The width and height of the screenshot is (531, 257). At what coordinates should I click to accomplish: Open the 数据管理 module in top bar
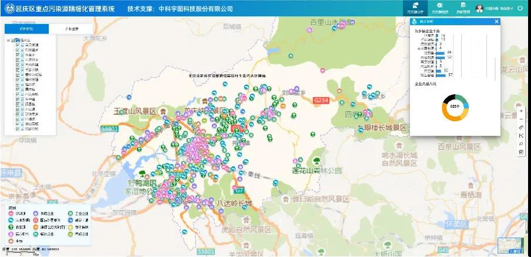[x=463, y=8]
